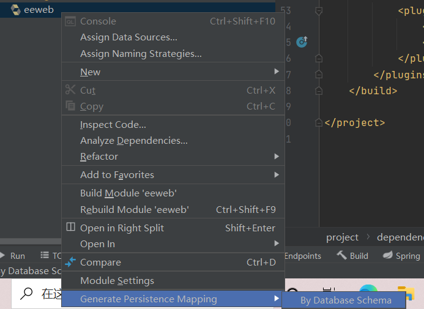The width and height of the screenshot is (424, 309).
Task: Click the TODO list icon
Action: pyautogui.click(x=45, y=255)
